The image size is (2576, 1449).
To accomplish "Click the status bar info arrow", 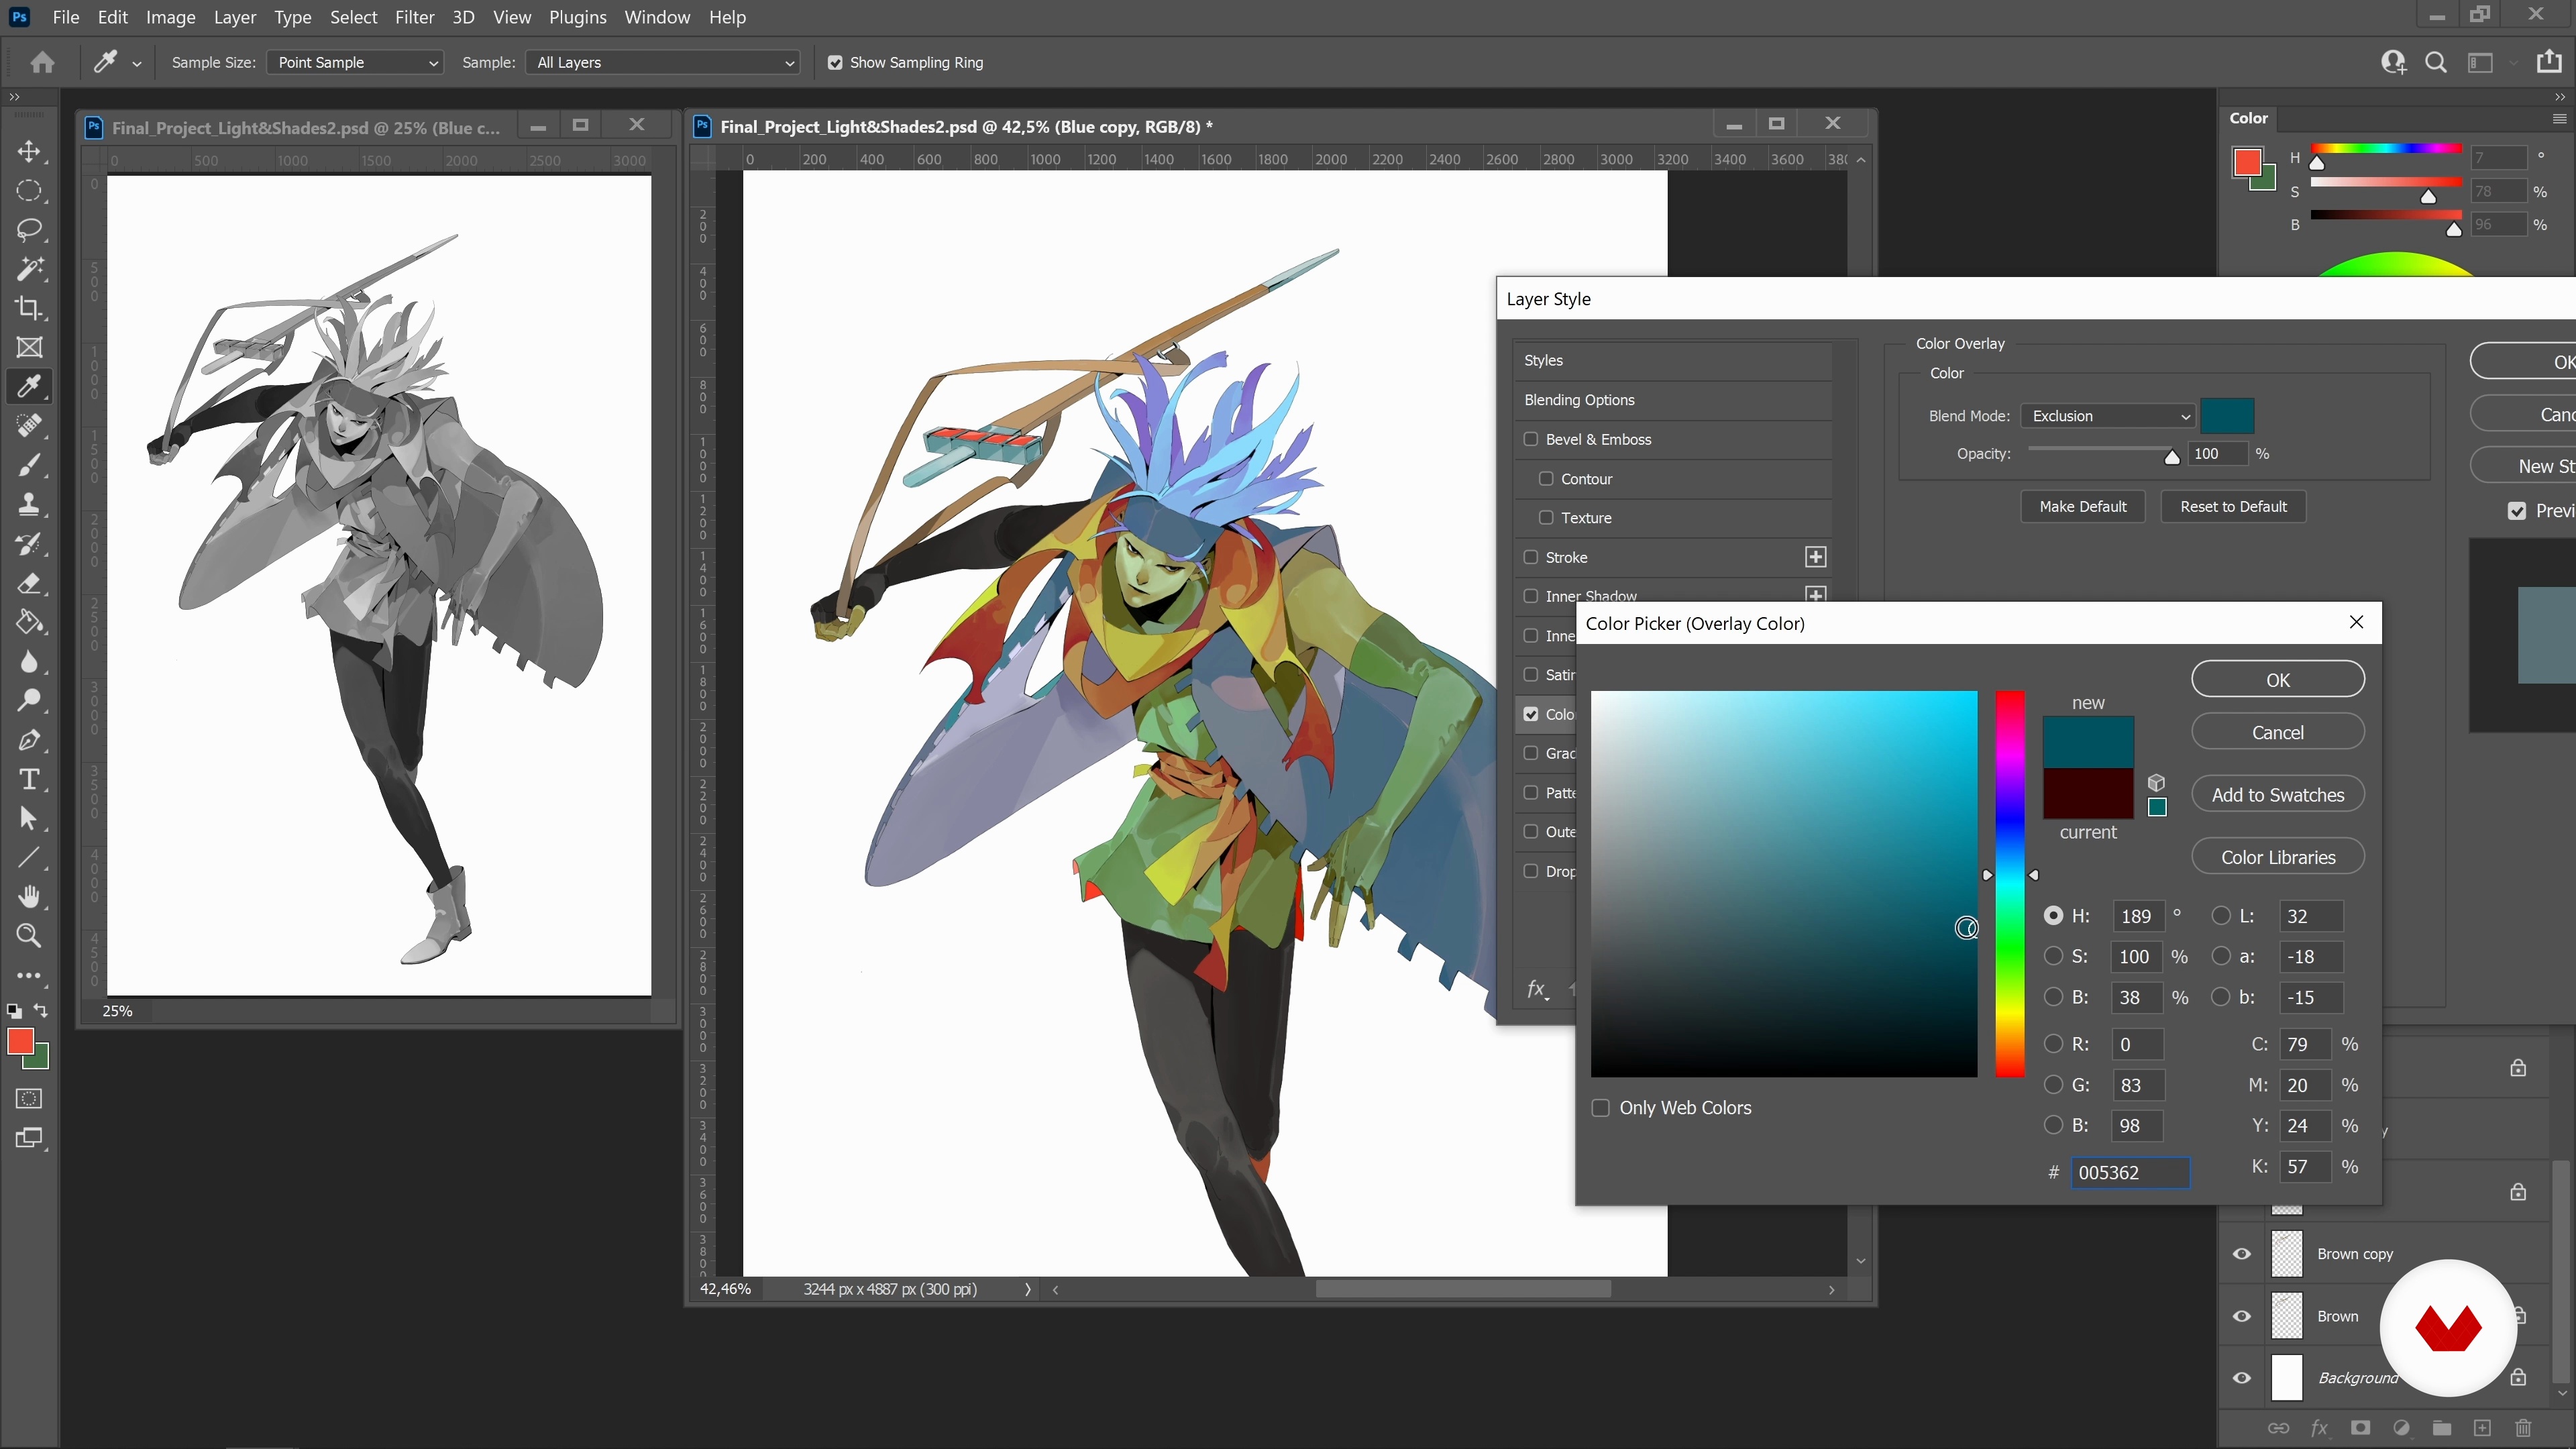I will [x=1027, y=1290].
